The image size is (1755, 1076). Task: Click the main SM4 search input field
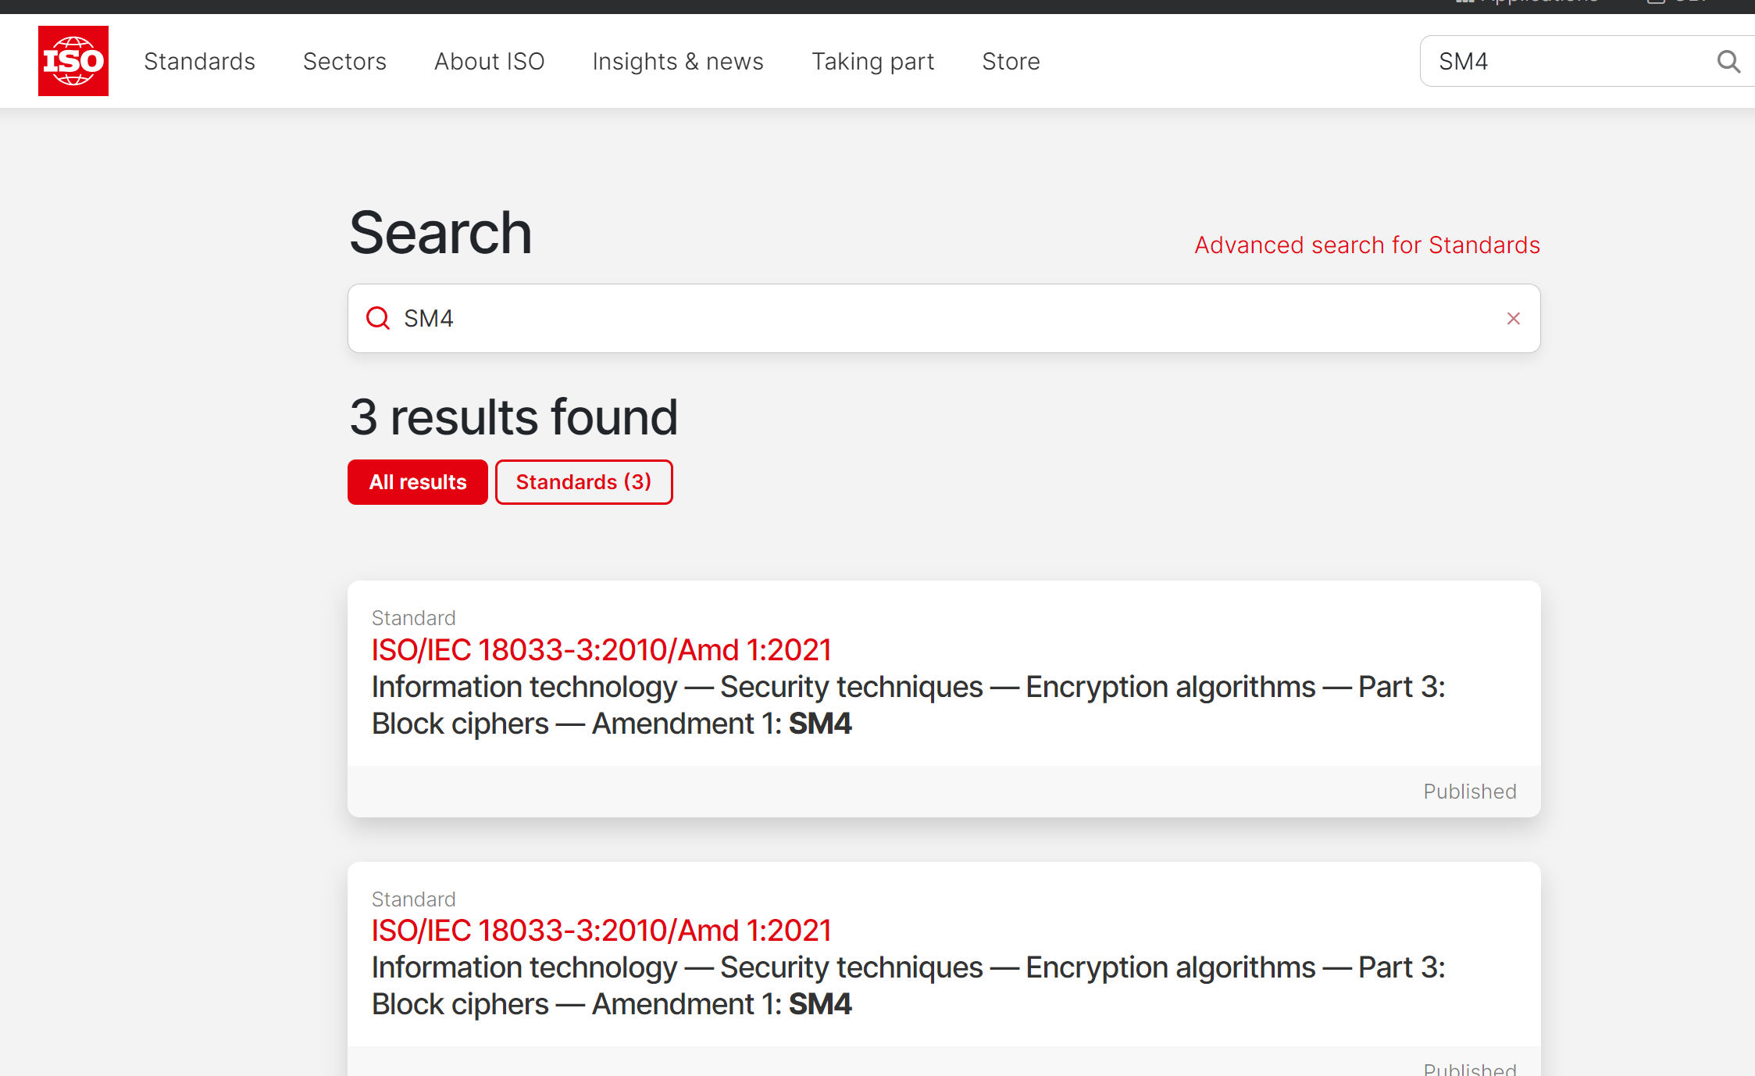(943, 318)
